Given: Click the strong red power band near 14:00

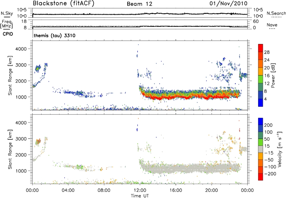Looking at the screenshot, I should (x=159, y=98).
